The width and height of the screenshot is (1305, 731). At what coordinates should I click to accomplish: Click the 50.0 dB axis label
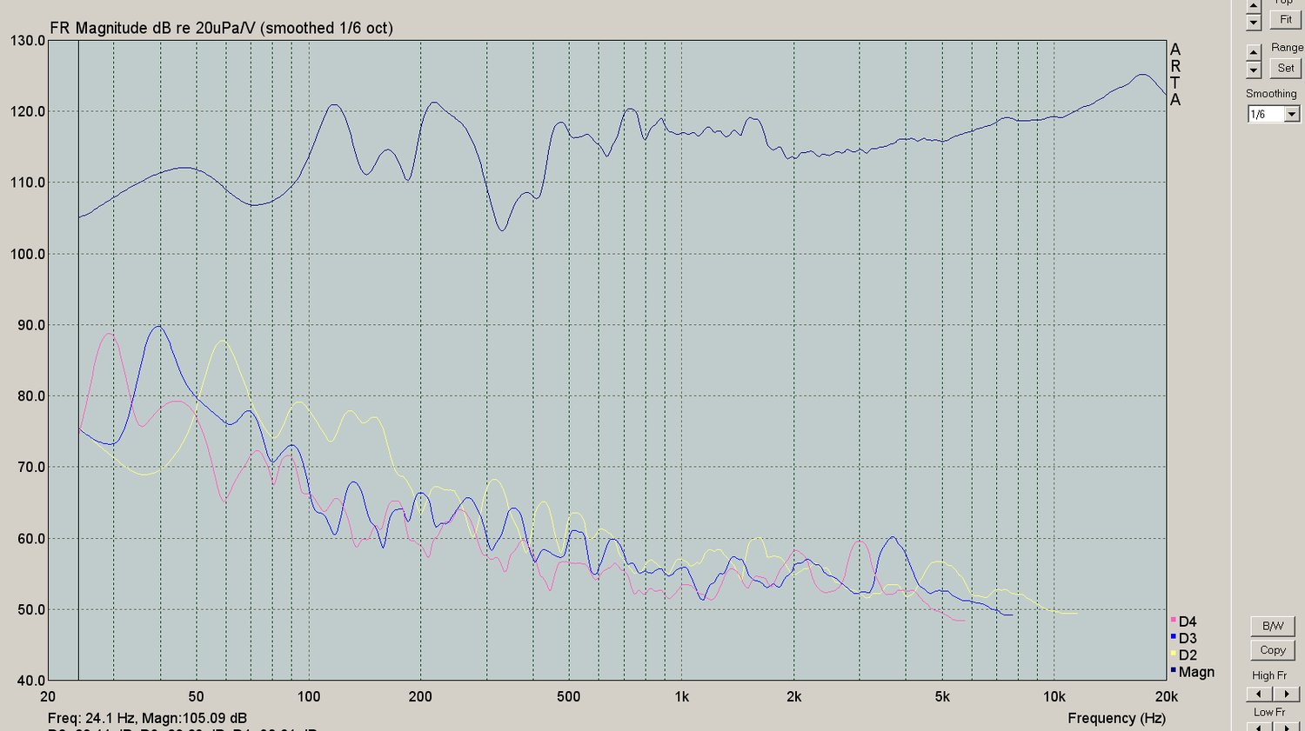(x=31, y=610)
